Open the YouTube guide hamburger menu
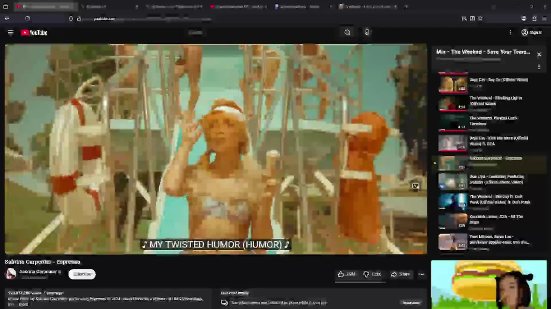The width and height of the screenshot is (551, 309). (x=11, y=33)
